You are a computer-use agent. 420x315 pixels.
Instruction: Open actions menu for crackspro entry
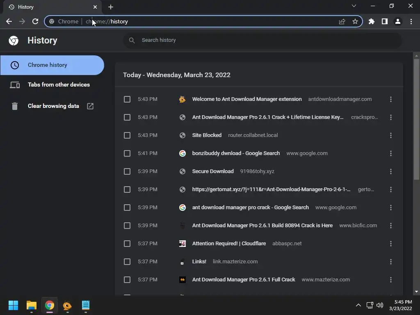[x=391, y=117]
